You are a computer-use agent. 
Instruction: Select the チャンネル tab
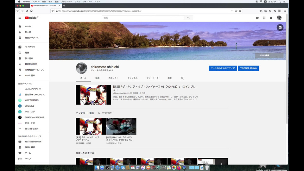click(133, 78)
